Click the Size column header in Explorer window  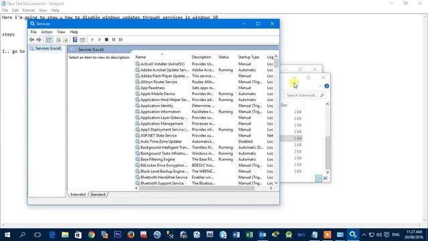tap(284, 105)
